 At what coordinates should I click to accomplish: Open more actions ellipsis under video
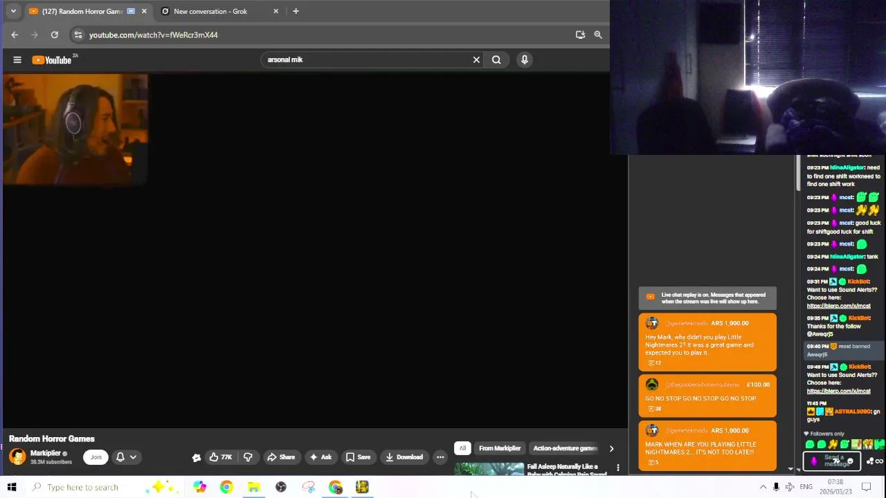[440, 457]
